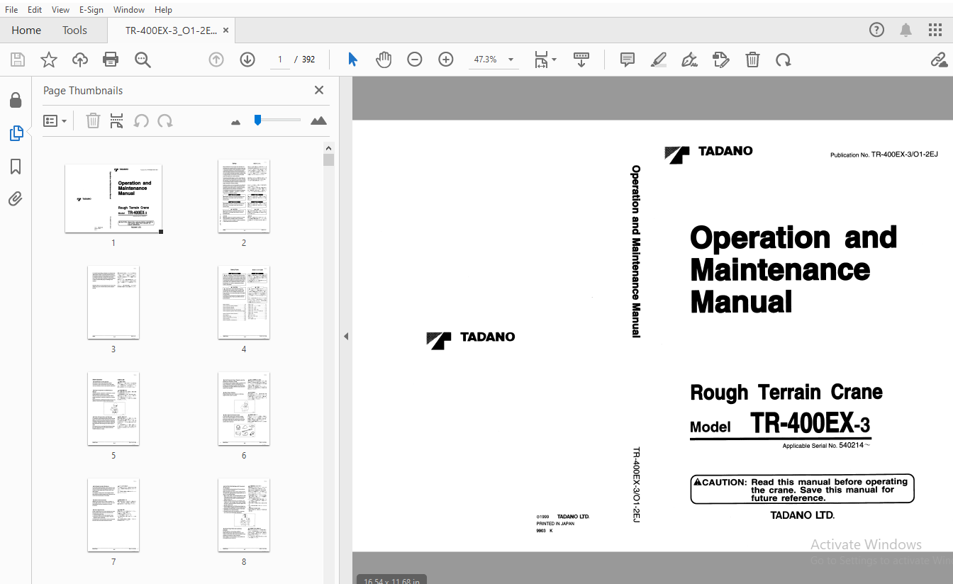This screenshot has width=953, height=584.
Task: Delete selected pages in thumbnails panel
Action: 93,121
